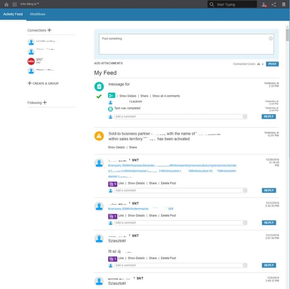Image resolution: width=290 pixels, height=289 pixels.
Task: Click the user profile icon in top bar
Action: click(x=264, y=4)
